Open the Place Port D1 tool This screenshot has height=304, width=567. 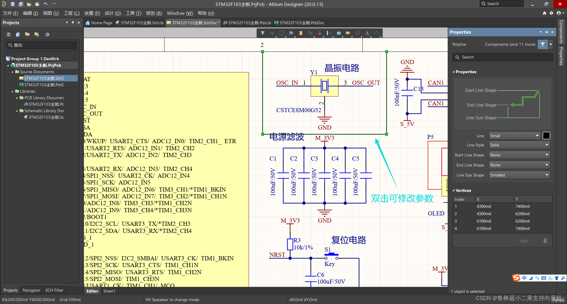[x=348, y=33]
